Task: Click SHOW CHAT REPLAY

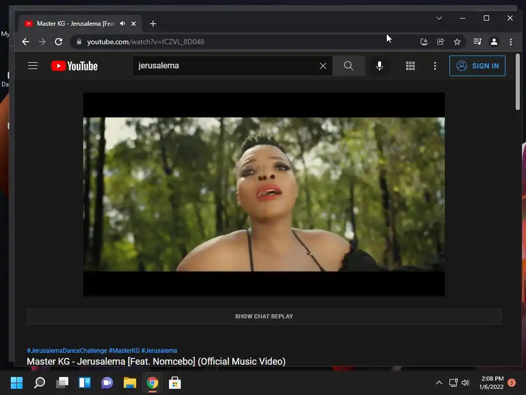Action: (264, 316)
